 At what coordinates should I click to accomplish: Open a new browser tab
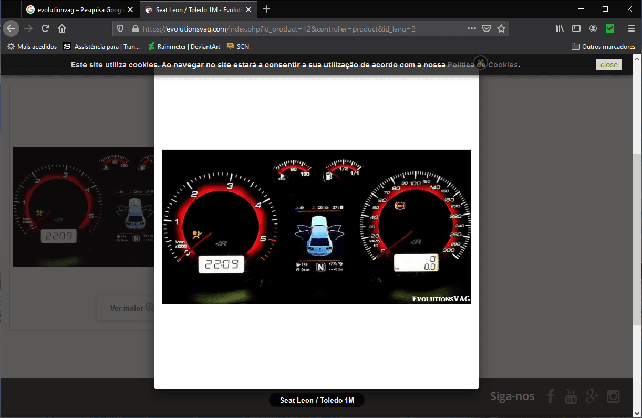coord(266,9)
